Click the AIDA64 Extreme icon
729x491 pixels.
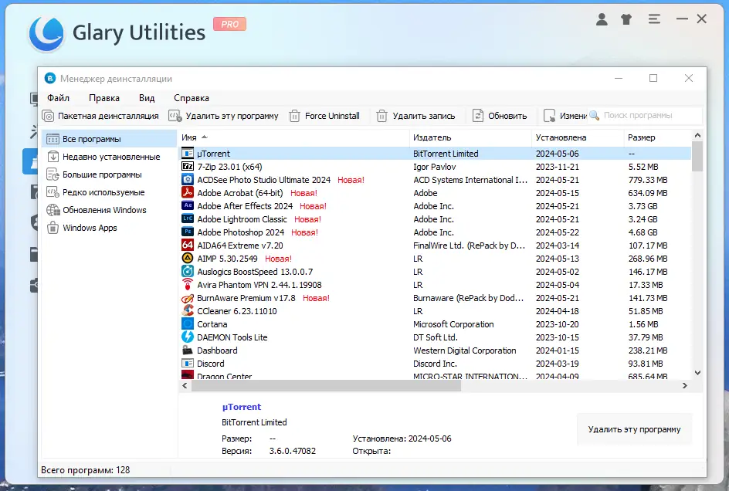click(188, 245)
